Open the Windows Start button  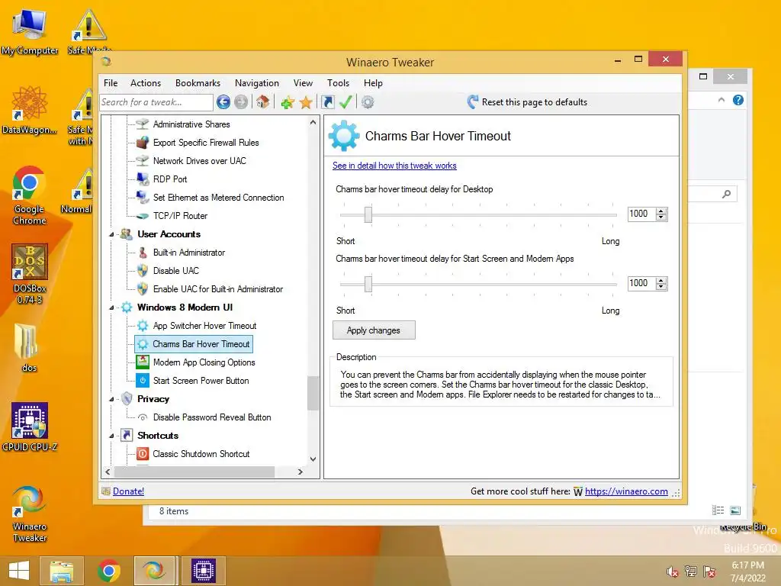click(19, 571)
